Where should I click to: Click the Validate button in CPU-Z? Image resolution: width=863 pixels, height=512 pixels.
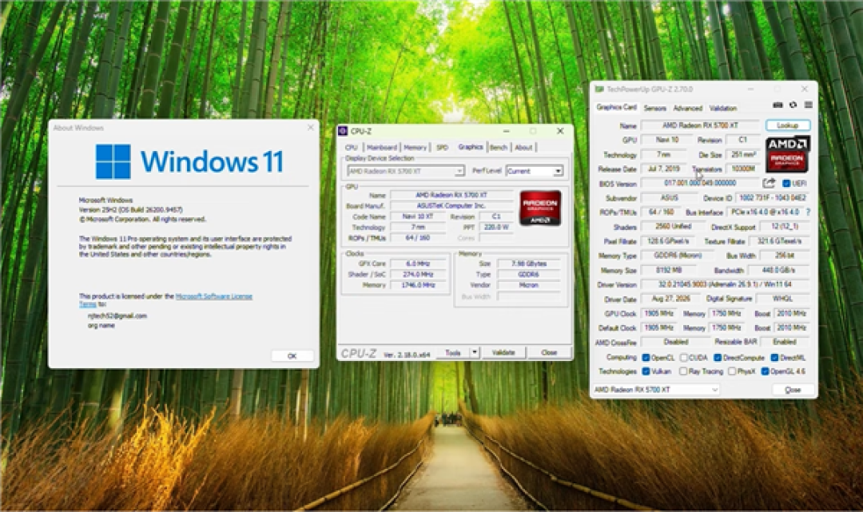point(503,352)
